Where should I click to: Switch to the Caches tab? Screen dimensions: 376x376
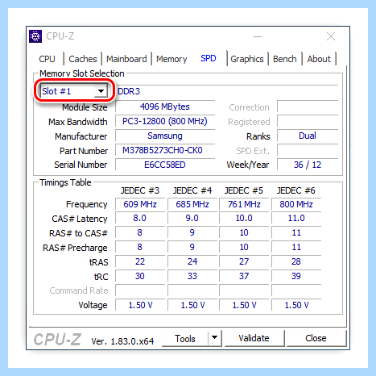83,59
